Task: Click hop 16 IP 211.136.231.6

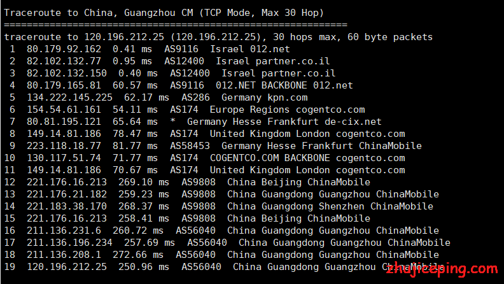Action: (x=64, y=231)
